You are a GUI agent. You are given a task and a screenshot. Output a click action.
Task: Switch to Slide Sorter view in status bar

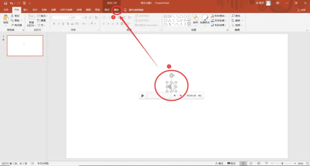[251, 163]
